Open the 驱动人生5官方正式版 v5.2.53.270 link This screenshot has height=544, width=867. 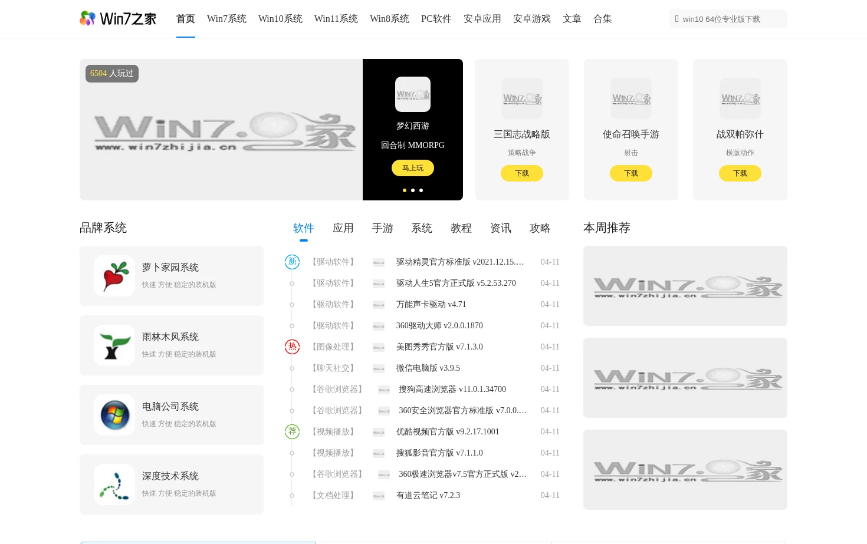(x=456, y=283)
